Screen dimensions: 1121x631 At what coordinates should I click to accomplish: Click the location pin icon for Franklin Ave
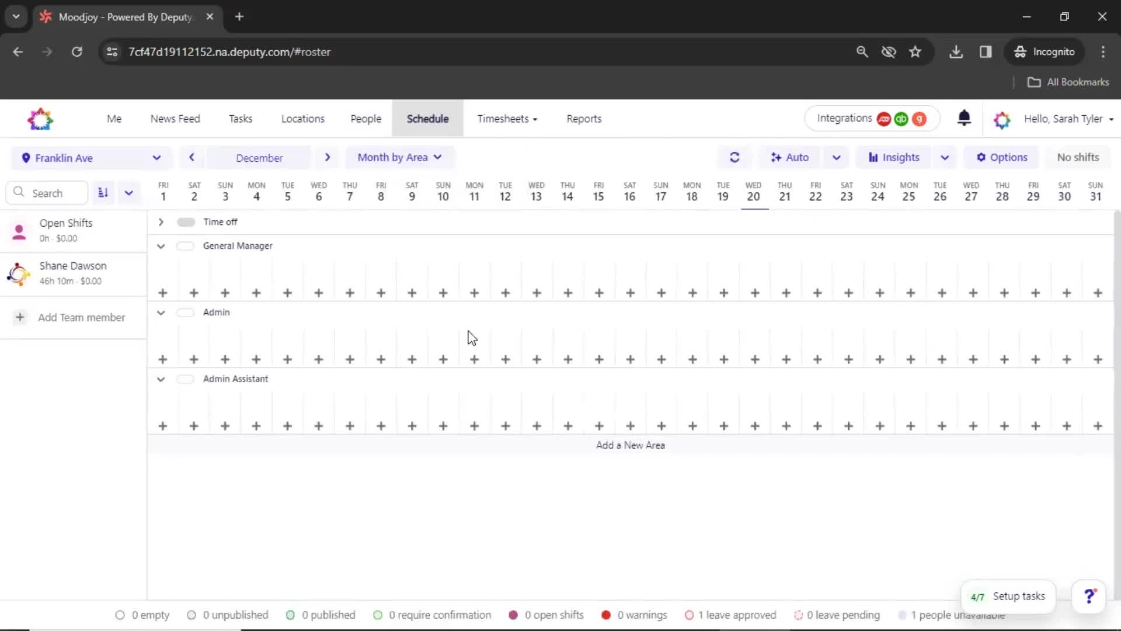[26, 157]
